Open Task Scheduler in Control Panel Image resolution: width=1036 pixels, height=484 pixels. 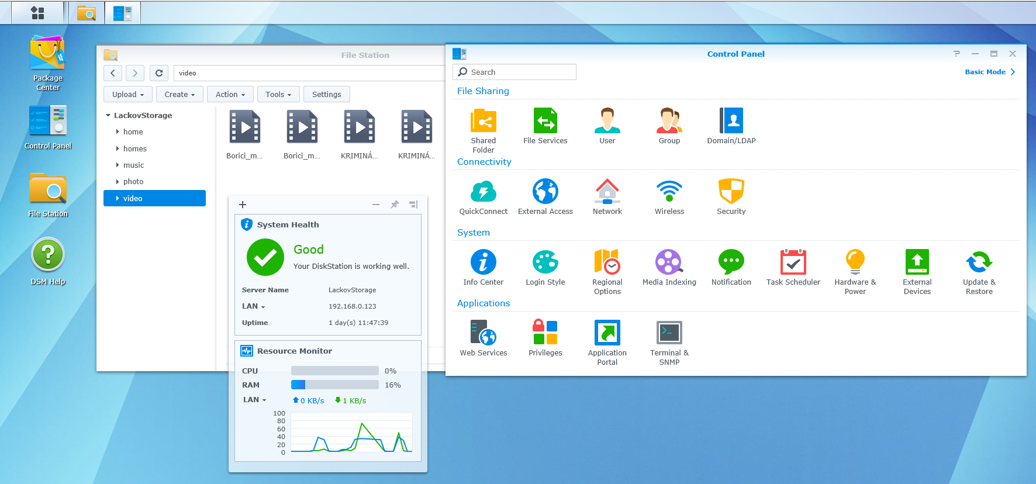point(793,262)
